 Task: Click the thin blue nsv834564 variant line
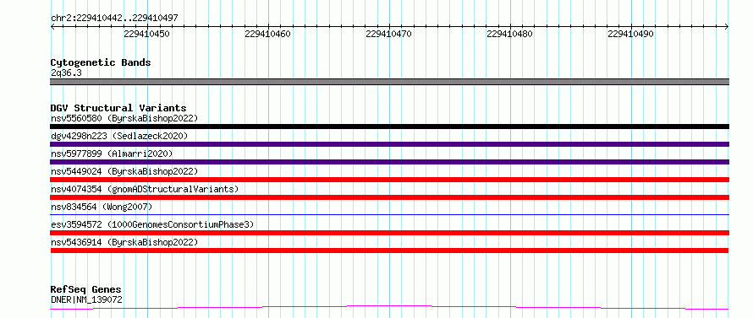[389, 214]
